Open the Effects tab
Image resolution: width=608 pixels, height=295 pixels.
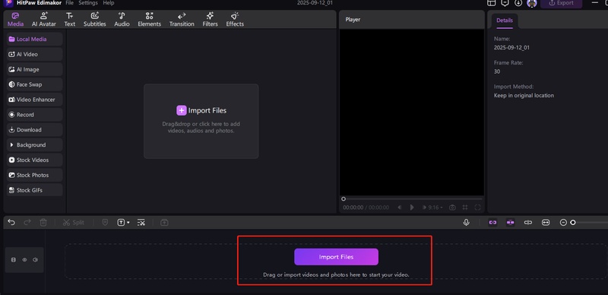coord(235,20)
